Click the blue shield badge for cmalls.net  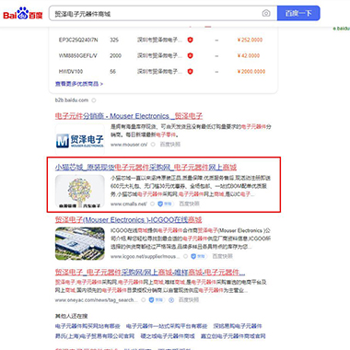click(166, 204)
